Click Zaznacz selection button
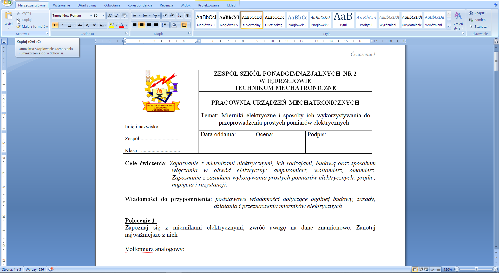The width and height of the screenshot is (499, 273). point(480,26)
